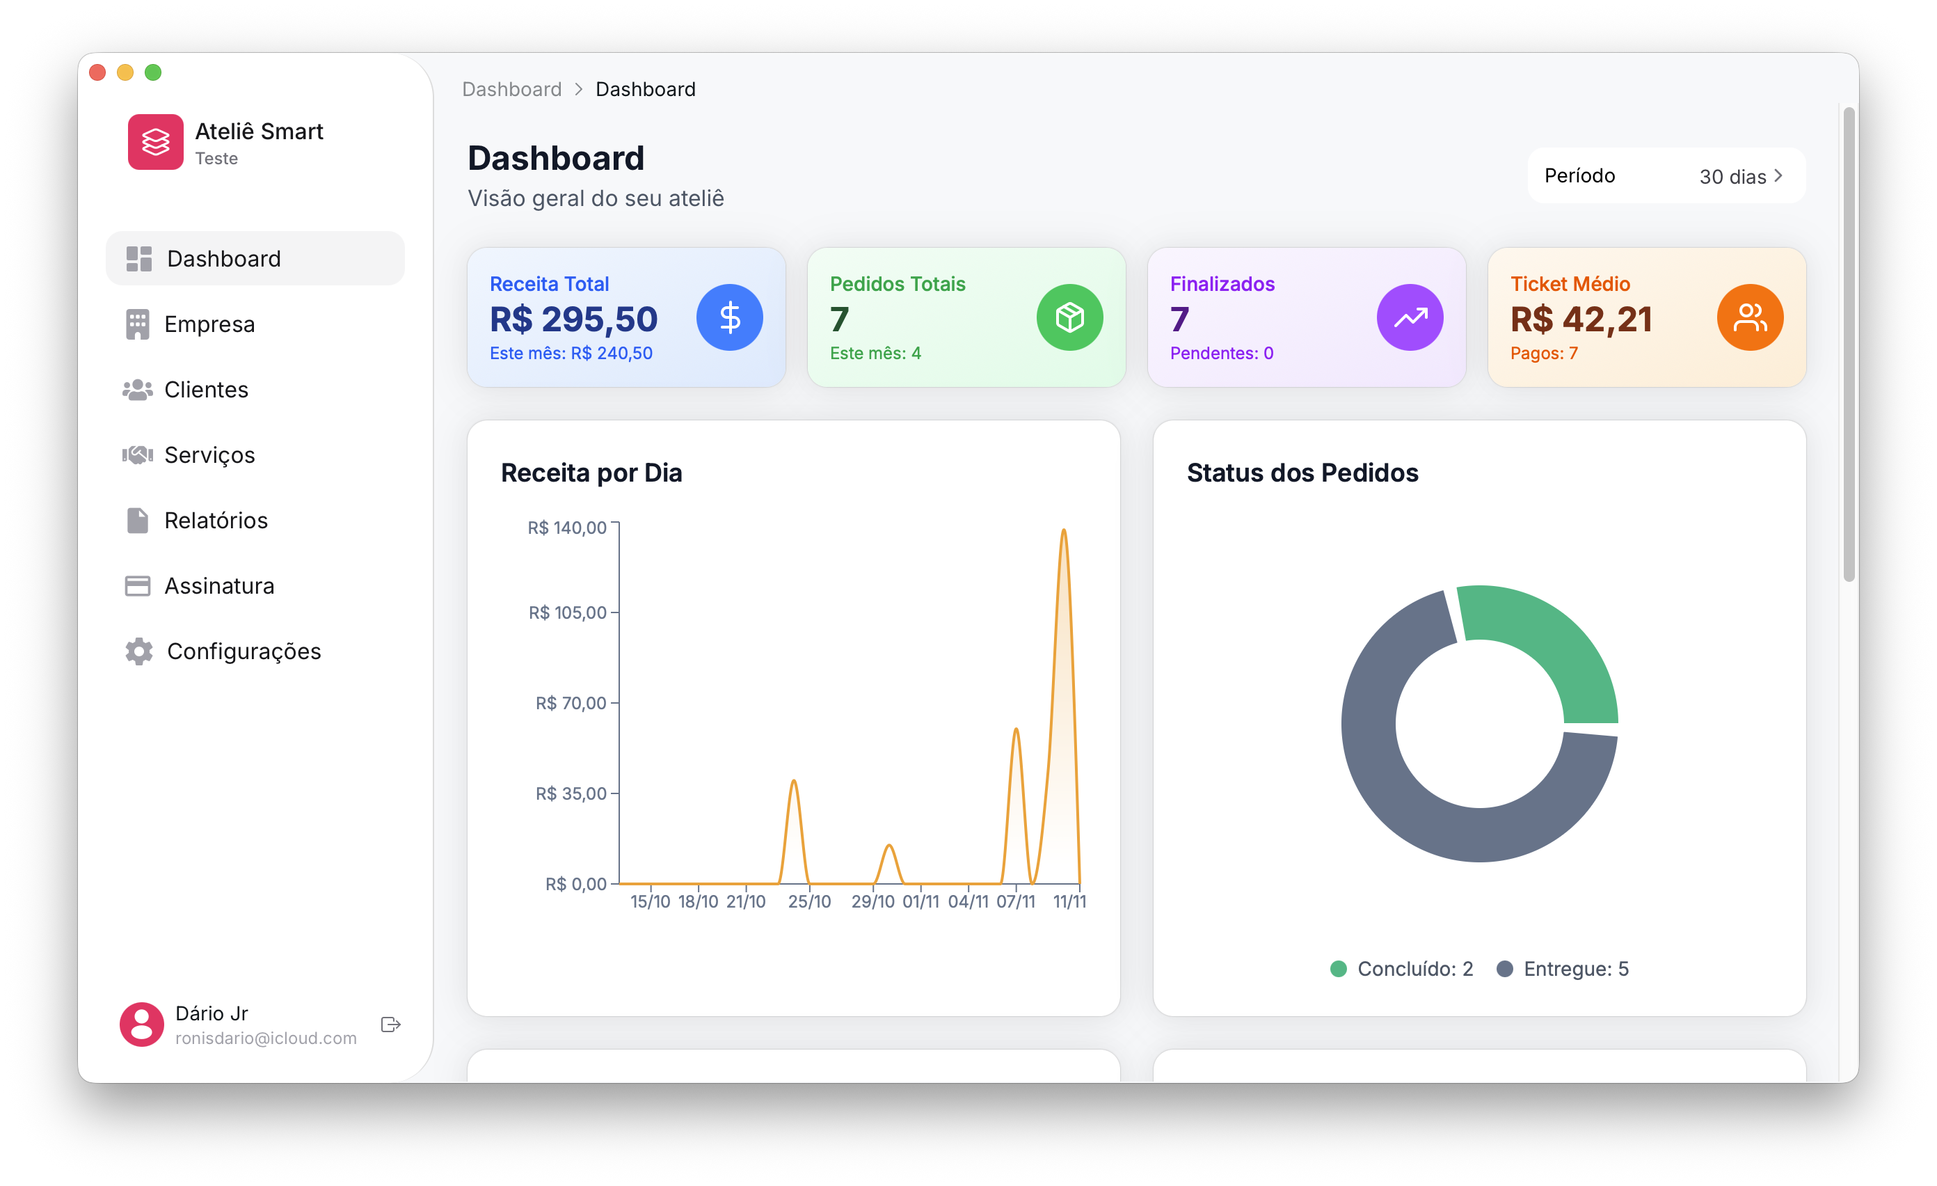The width and height of the screenshot is (1937, 1186).
Task: Click the orange users icon
Action: coord(1749,318)
